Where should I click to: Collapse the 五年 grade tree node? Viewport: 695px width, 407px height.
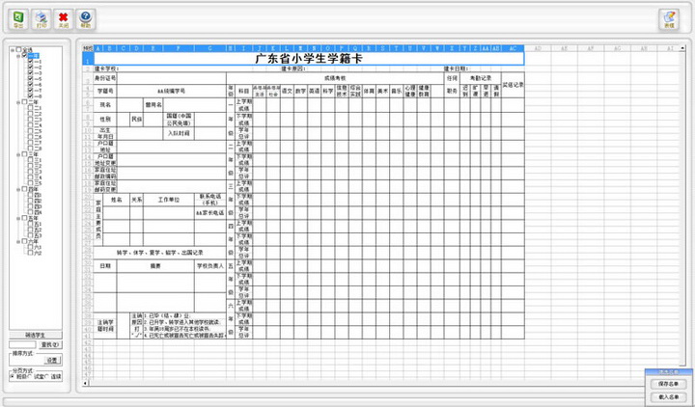tap(17, 219)
